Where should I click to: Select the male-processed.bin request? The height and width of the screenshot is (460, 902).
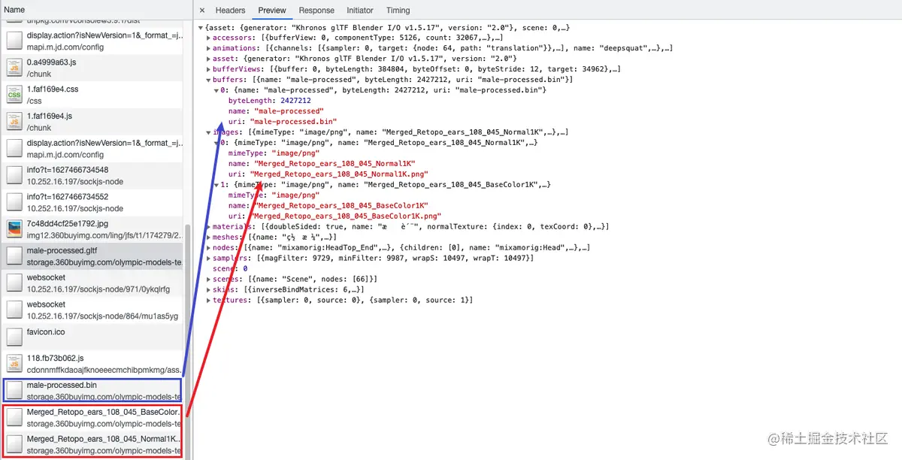92,391
